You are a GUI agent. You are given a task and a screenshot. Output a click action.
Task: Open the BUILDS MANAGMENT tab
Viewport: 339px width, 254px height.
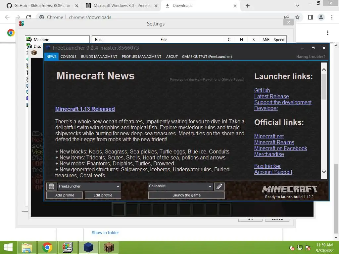(99, 57)
